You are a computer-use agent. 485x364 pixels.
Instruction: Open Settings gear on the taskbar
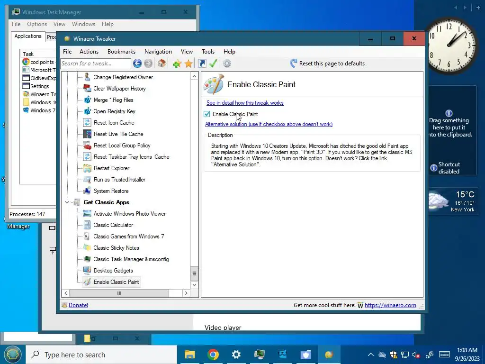[236, 355]
